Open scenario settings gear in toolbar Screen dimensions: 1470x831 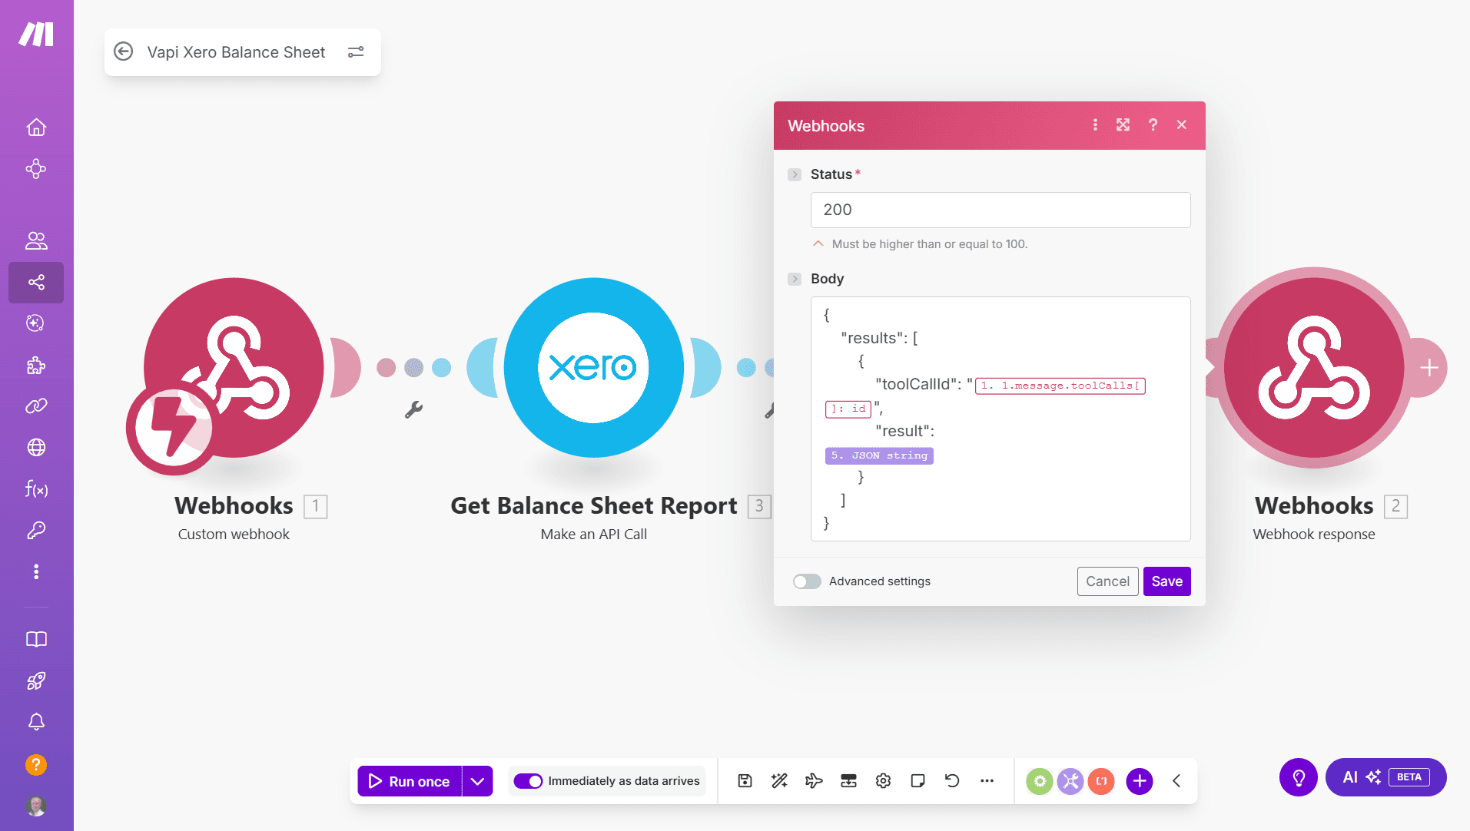click(x=883, y=781)
